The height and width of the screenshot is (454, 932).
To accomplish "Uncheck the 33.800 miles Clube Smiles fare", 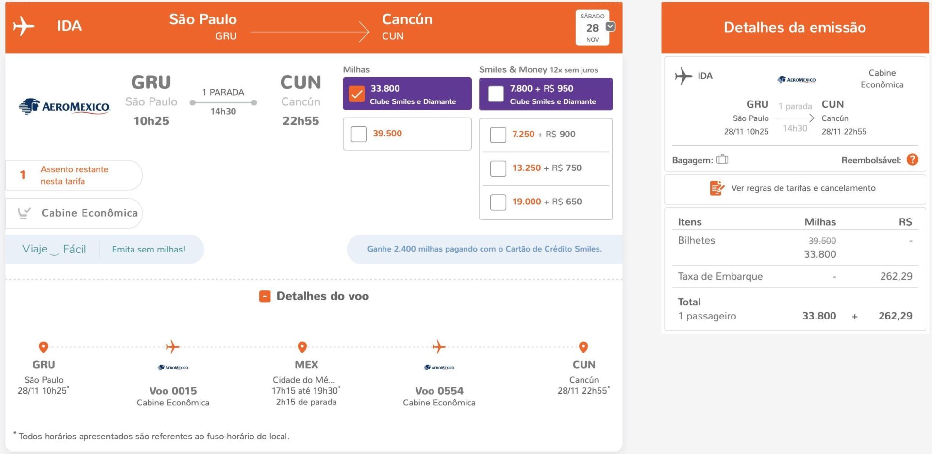I will click(x=357, y=94).
